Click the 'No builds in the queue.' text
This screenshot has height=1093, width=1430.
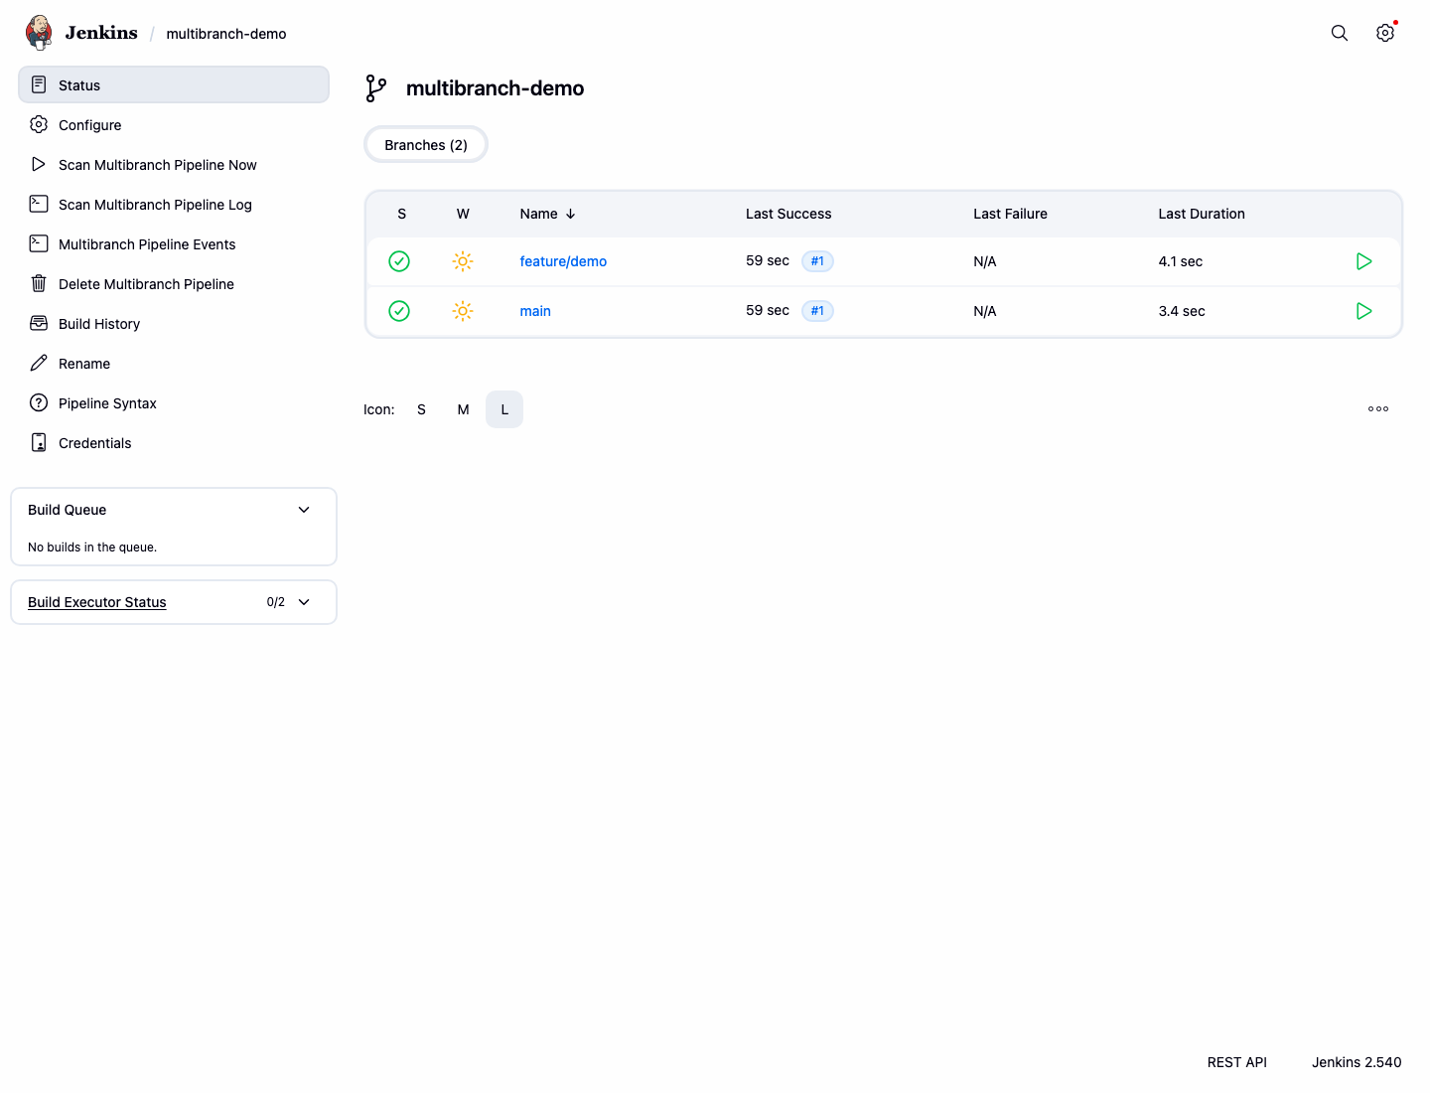click(92, 547)
